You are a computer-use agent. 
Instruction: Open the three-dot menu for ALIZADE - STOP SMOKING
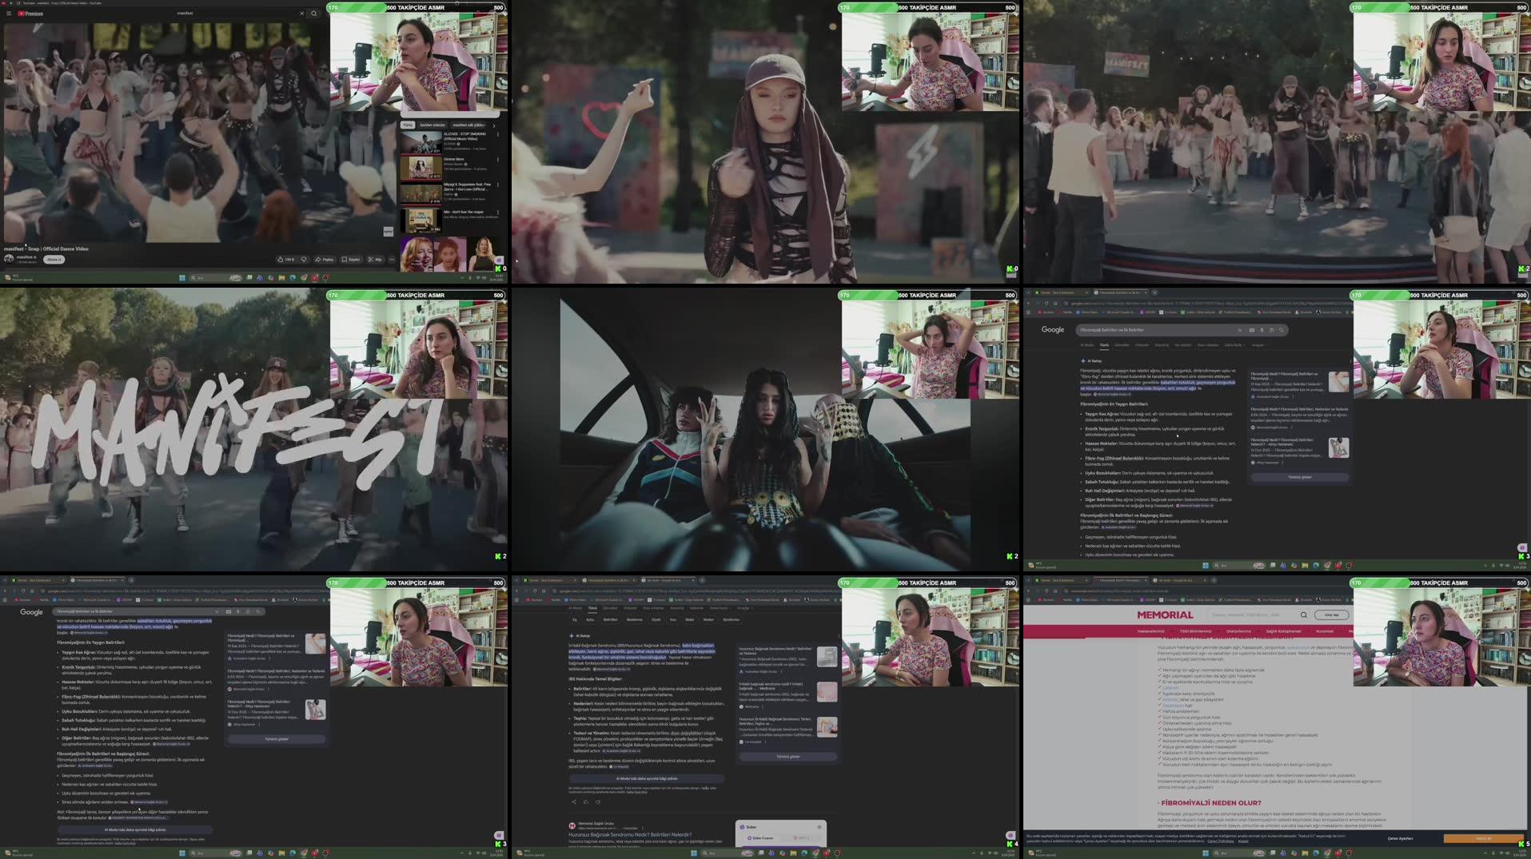pos(498,134)
